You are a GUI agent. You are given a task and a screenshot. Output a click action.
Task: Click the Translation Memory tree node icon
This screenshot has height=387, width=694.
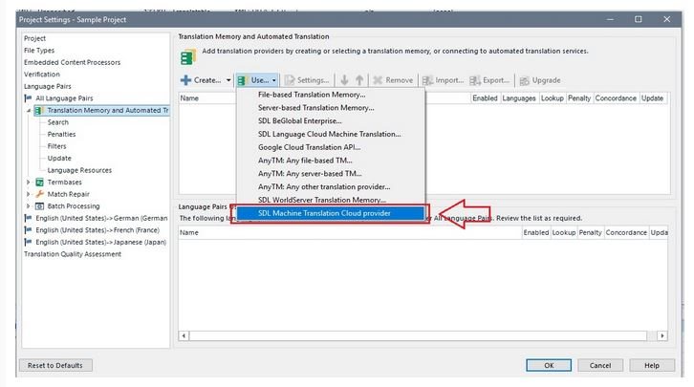coord(38,110)
